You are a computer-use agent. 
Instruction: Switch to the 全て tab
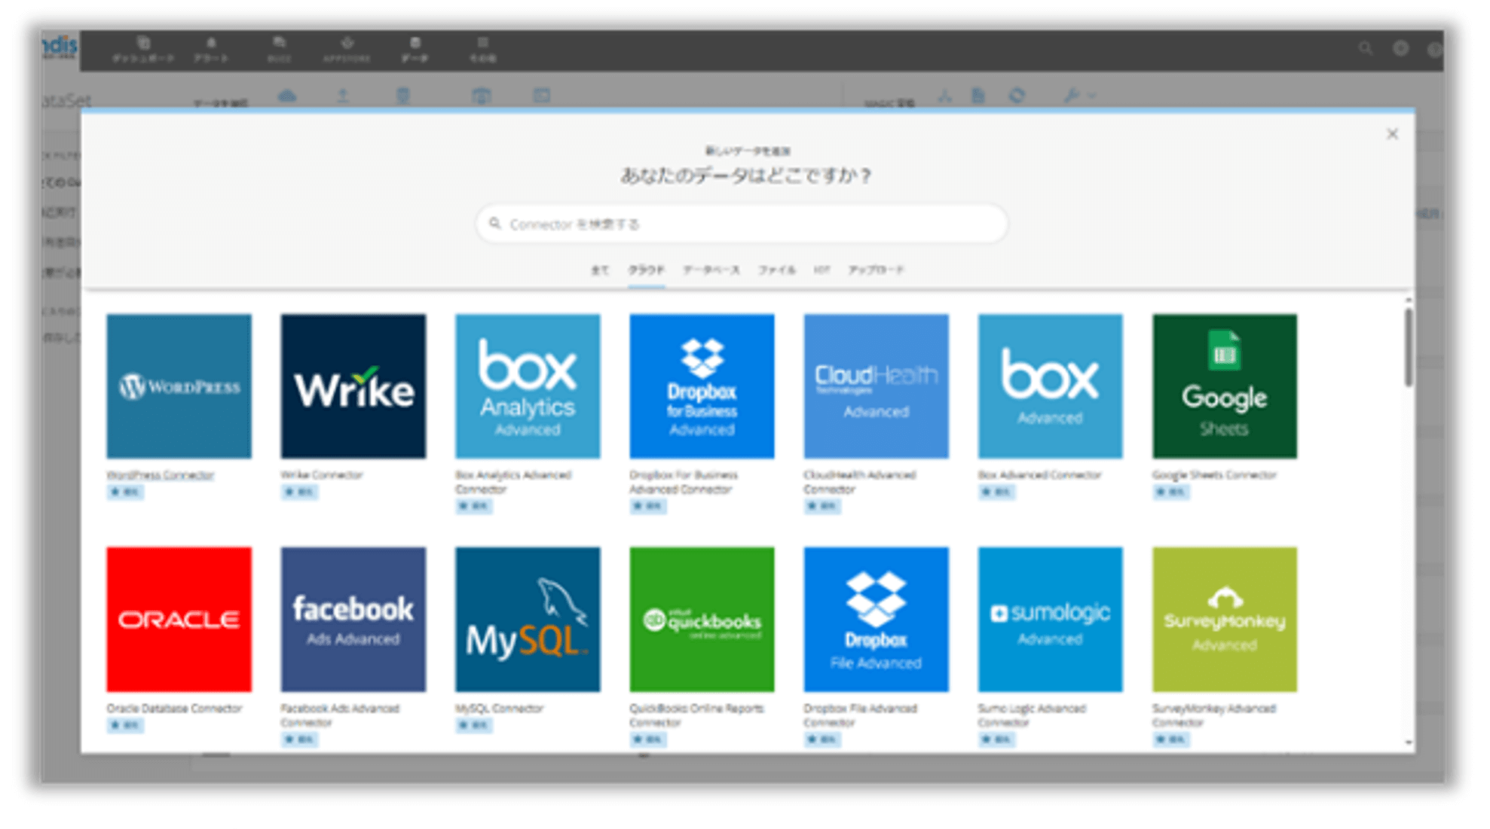(599, 270)
